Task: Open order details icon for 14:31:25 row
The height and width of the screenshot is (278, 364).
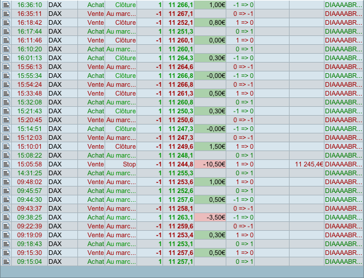Action: pyautogui.click(x=6, y=173)
